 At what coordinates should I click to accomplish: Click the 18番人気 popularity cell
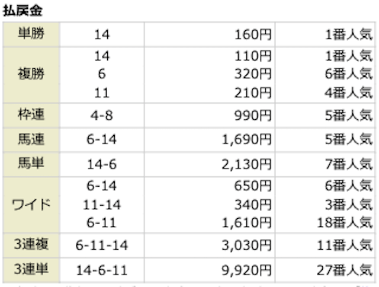pos(342,222)
